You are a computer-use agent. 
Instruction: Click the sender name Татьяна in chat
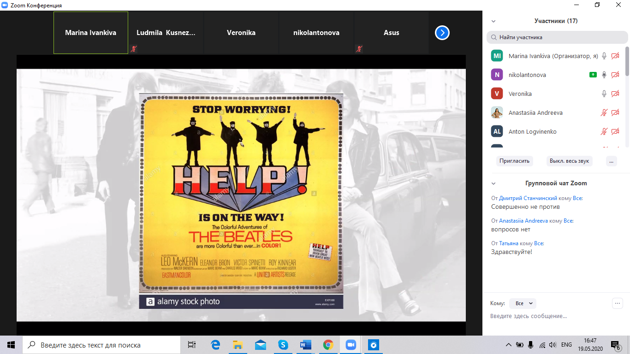[509, 243]
